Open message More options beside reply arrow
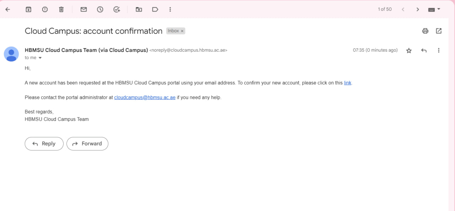The height and width of the screenshot is (211, 455). [x=439, y=51]
